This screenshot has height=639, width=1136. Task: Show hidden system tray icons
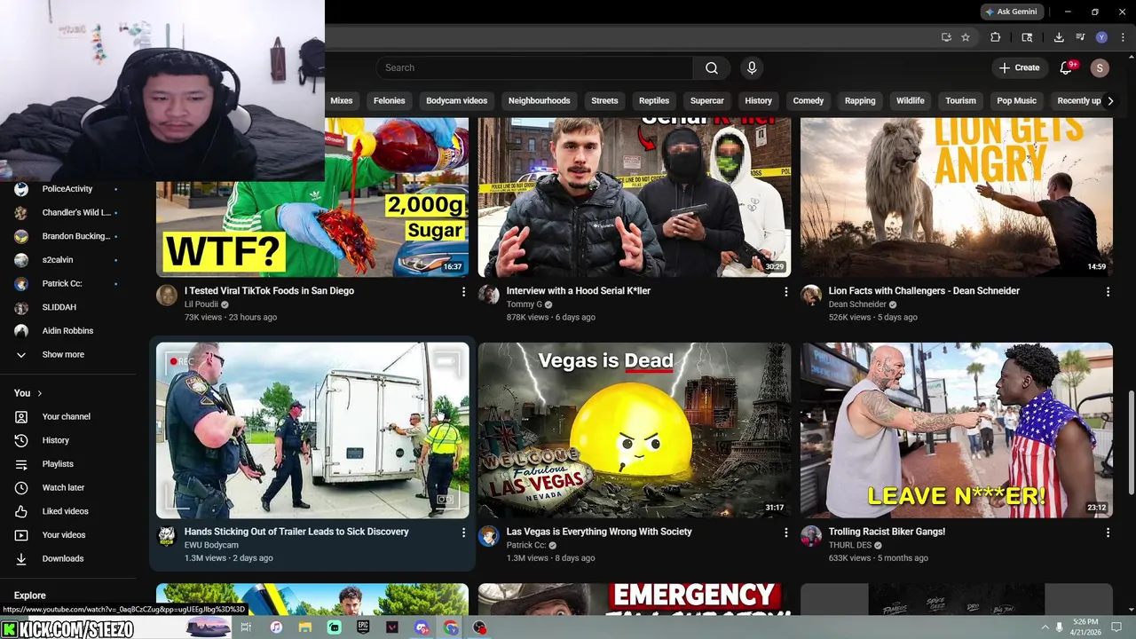click(1045, 627)
